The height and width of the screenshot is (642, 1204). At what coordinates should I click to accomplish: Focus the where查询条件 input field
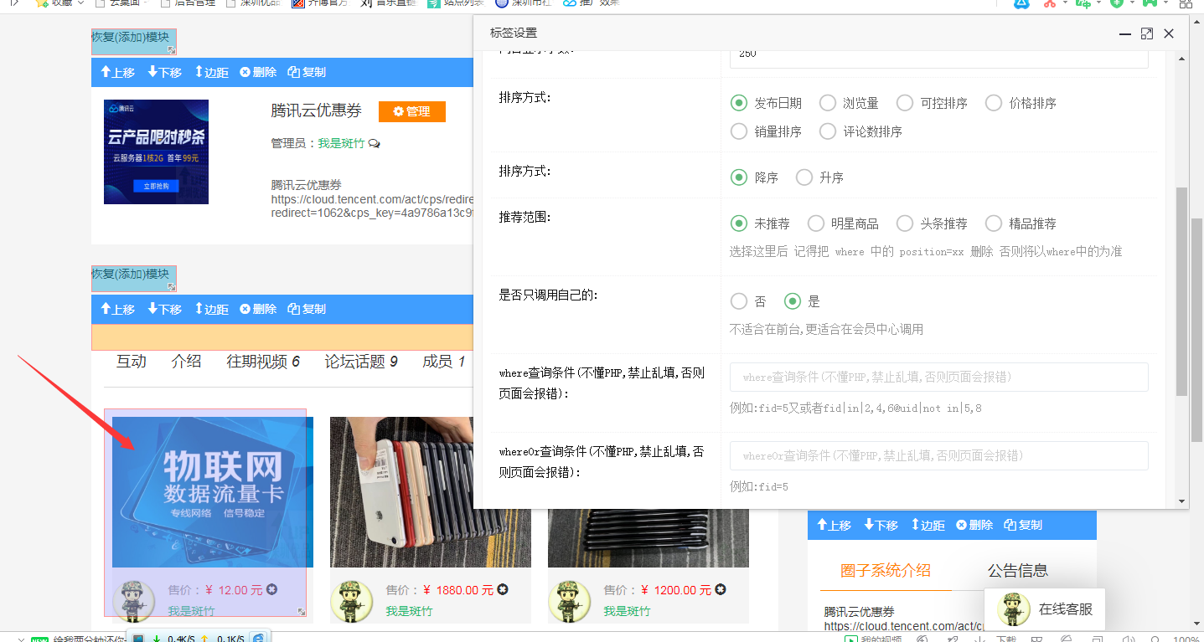coord(938,377)
